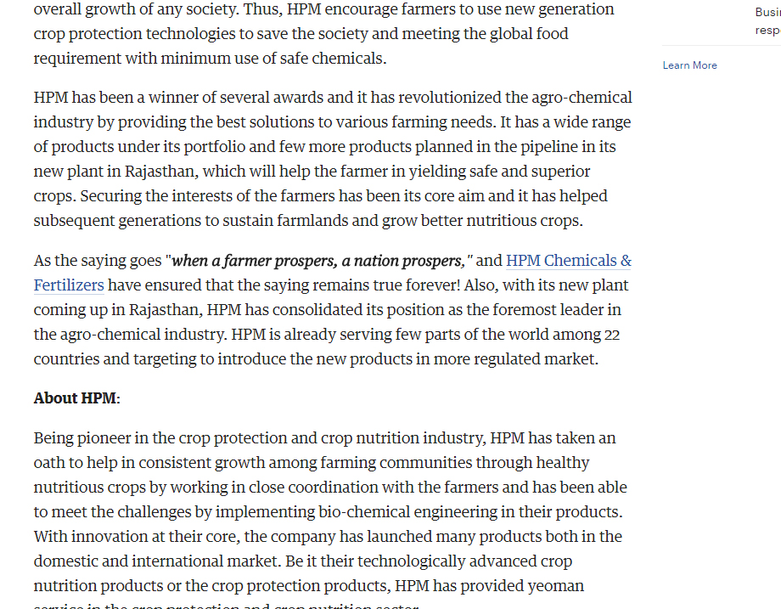The width and height of the screenshot is (781, 609).
Task: Click the phrase 'As the saying goes'
Action: point(98,261)
